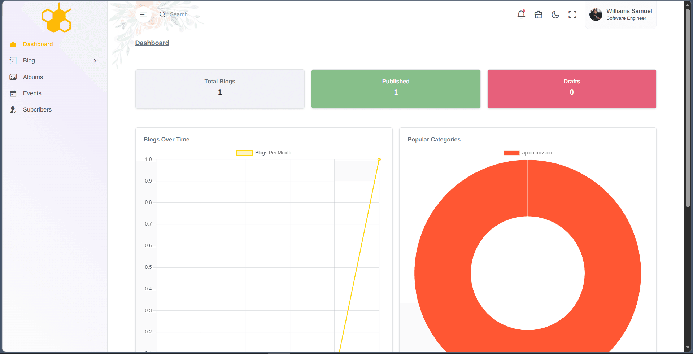Viewport: 693px width, 354px height.
Task: Click the scrollbar down arrow
Action: click(688, 348)
